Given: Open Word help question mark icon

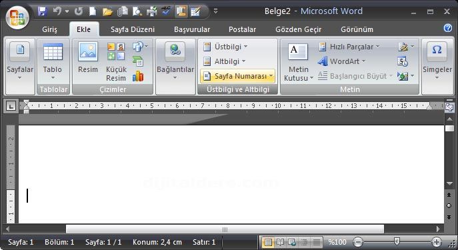Looking at the screenshot, I should point(448,28).
